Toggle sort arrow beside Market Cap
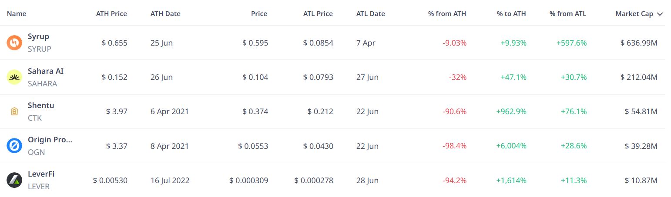671x197 pixels. [x=660, y=14]
